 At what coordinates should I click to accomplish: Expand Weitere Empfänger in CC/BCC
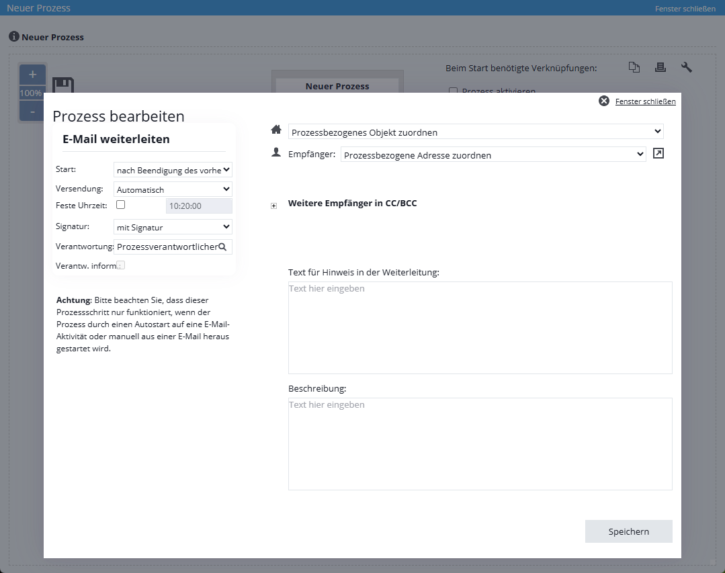point(273,206)
